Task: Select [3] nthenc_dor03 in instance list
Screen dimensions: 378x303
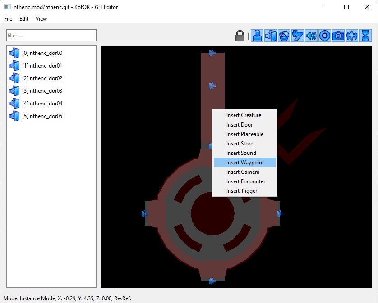Action: click(x=51, y=91)
